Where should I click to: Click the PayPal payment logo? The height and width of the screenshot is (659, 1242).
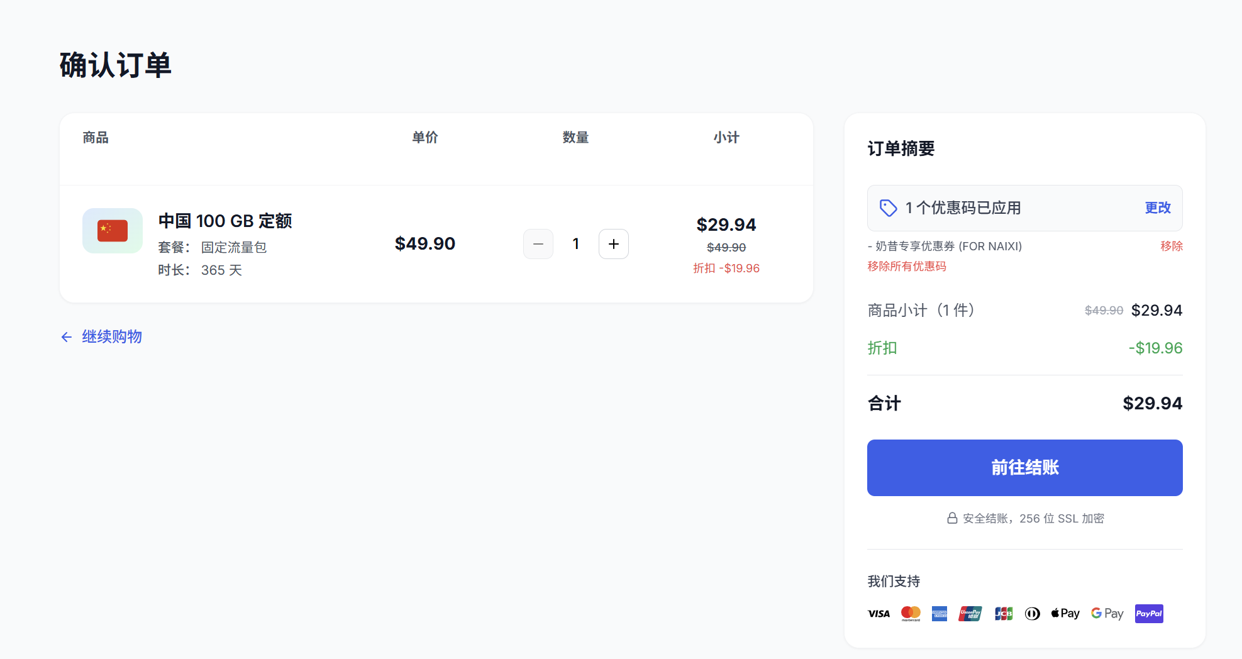[x=1149, y=614]
